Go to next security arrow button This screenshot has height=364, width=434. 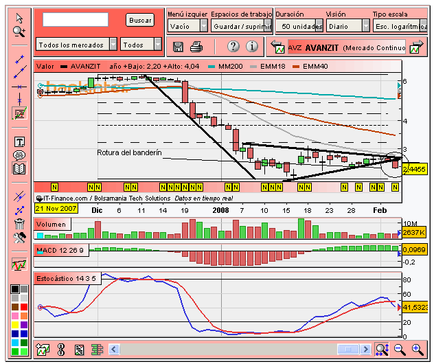[x=418, y=47]
